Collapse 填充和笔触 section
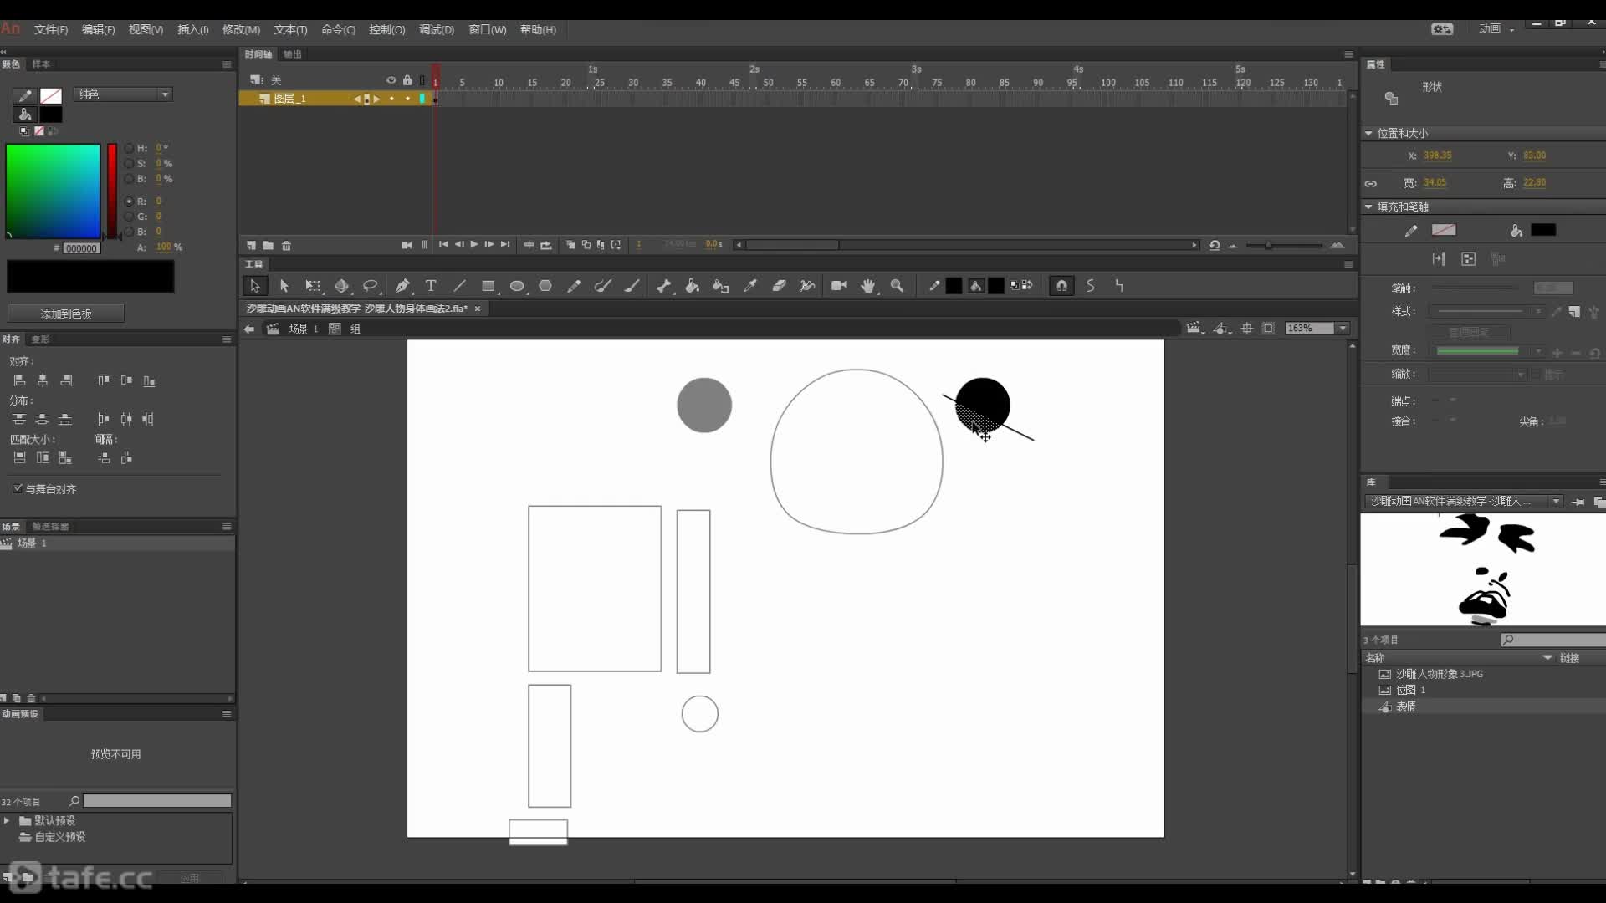The image size is (1606, 903). (1368, 207)
